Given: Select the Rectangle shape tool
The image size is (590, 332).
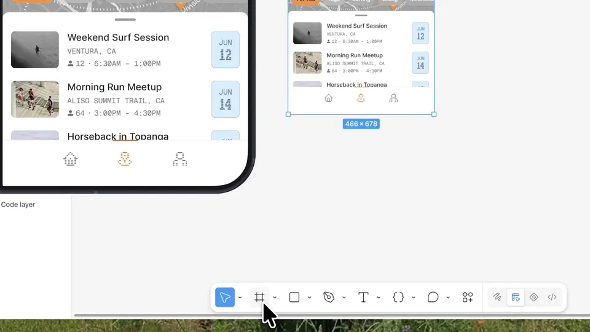Looking at the screenshot, I should click(x=294, y=297).
